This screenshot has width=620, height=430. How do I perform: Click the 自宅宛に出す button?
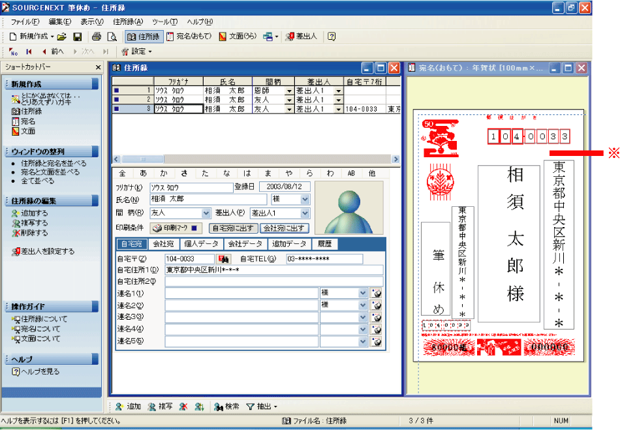point(233,228)
